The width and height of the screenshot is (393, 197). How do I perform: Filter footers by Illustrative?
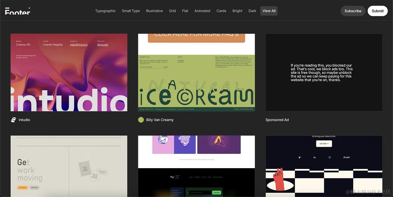click(154, 11)
